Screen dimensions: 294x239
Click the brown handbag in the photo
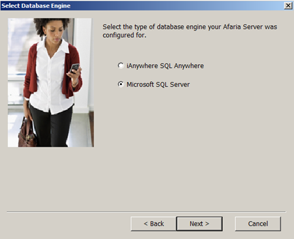27,133
